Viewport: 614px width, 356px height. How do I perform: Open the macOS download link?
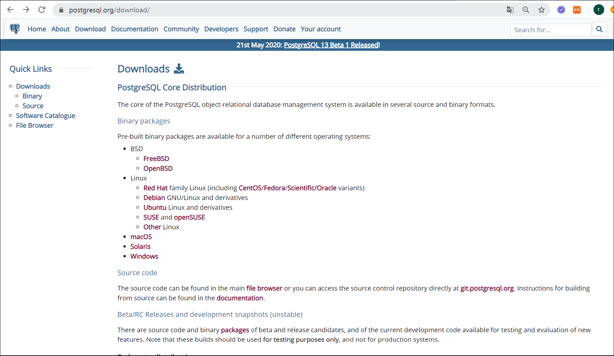(141, 237)
